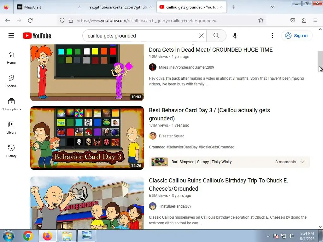Viewport: 323px width, 242px height.
Task: Clear the search query with X icon
Action: (201, 36)
